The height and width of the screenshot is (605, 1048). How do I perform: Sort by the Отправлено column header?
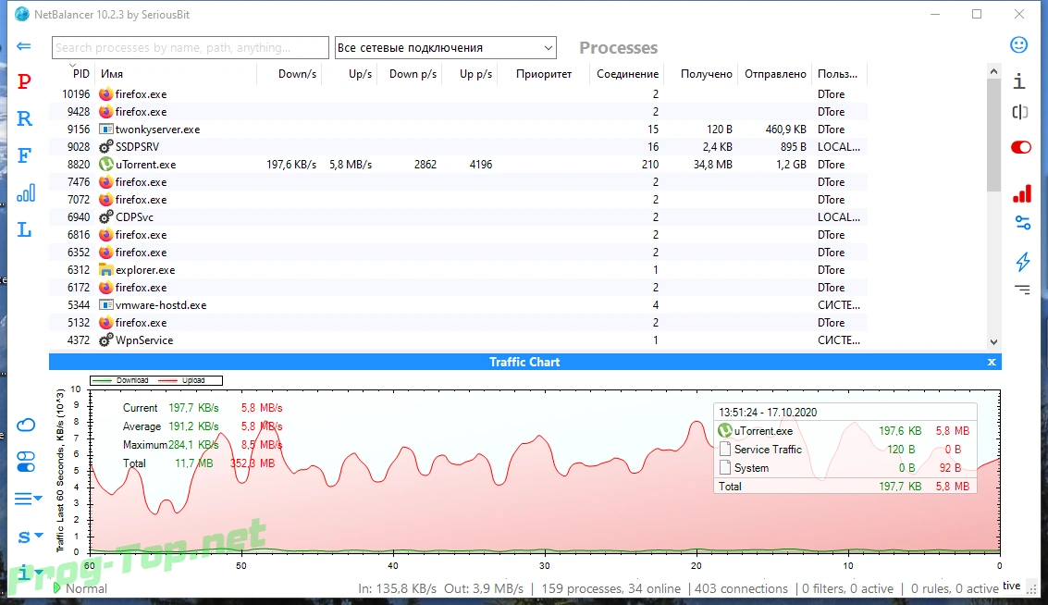pyautogui.click(x=775, y=73)
